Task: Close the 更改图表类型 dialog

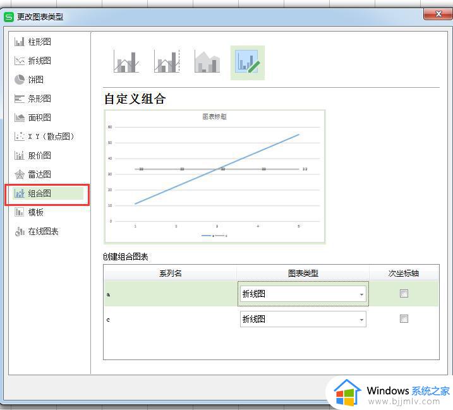Action: 438,14
